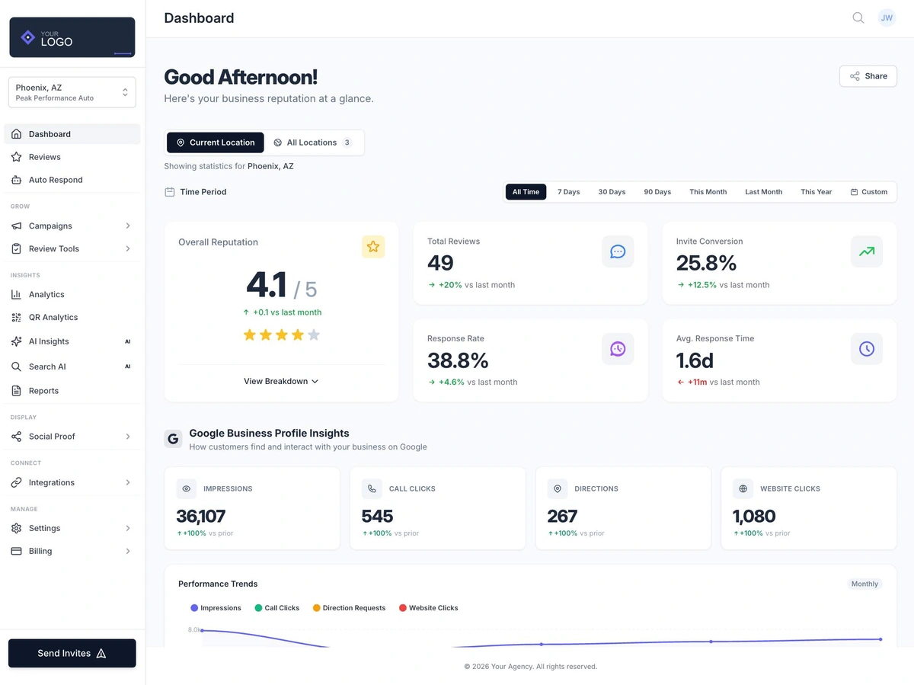The width and height of the screenshot is (914, 685).
Task: Select the Search AI sidebar item
Action: [48, 366]
